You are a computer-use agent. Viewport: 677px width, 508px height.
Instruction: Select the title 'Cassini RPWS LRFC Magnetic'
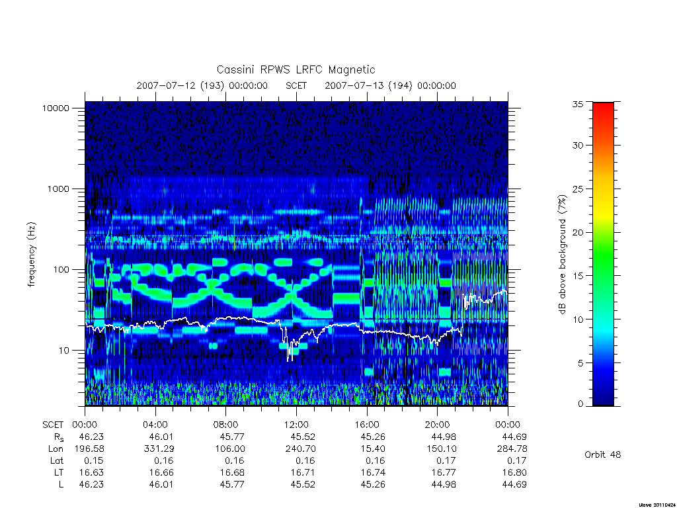296,69
